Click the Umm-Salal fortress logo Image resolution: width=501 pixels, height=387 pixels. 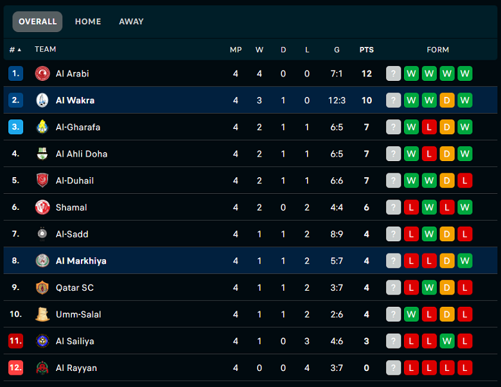coord(42,314)
